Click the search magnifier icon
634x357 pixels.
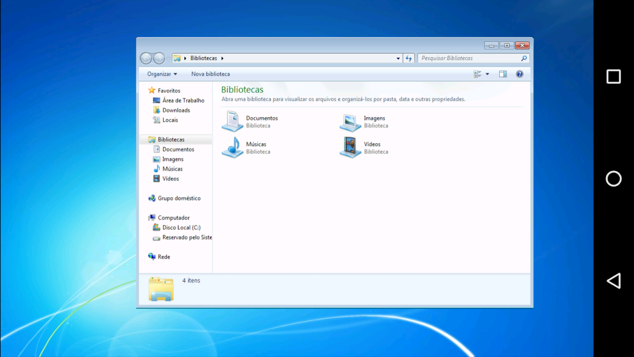point(524,58)
